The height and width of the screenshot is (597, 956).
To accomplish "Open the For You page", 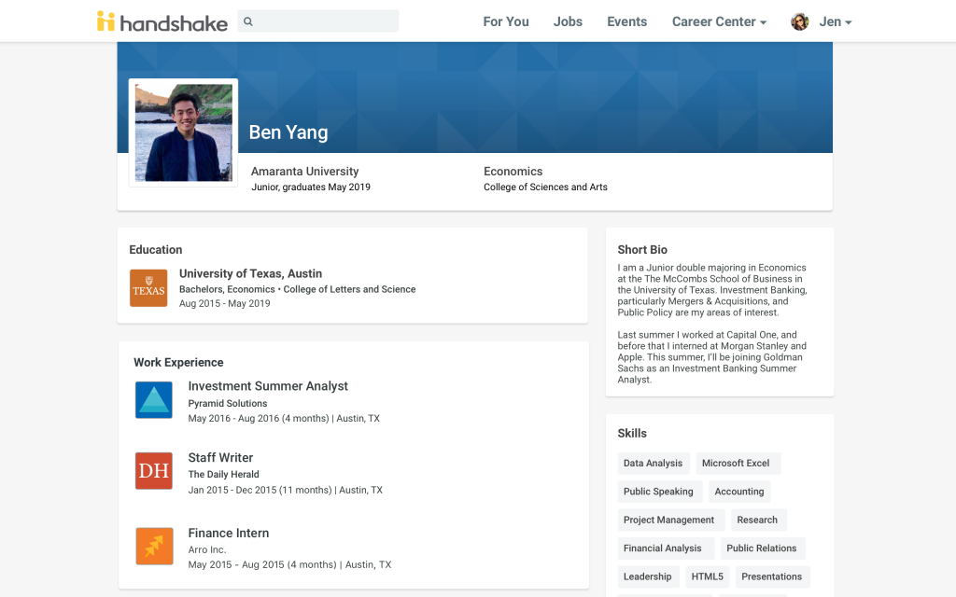I will coord(505,21).
